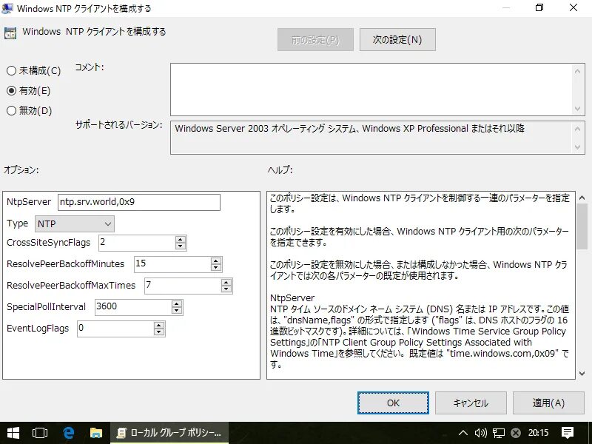Increase EventLogFlags with up arrow
The image size is (592, 444).
159,325
